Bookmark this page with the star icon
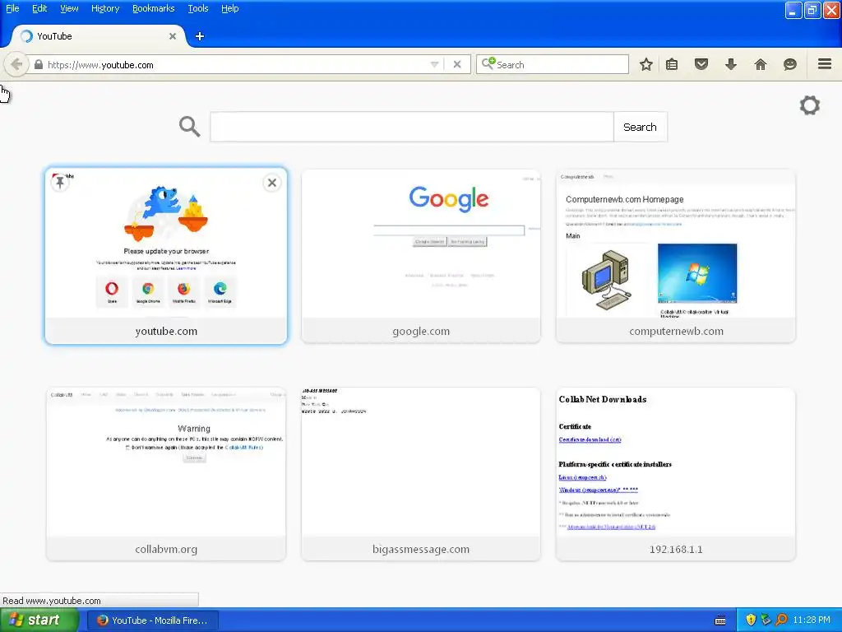This screenshot has width=842, height=632. (x=646, y=64)
